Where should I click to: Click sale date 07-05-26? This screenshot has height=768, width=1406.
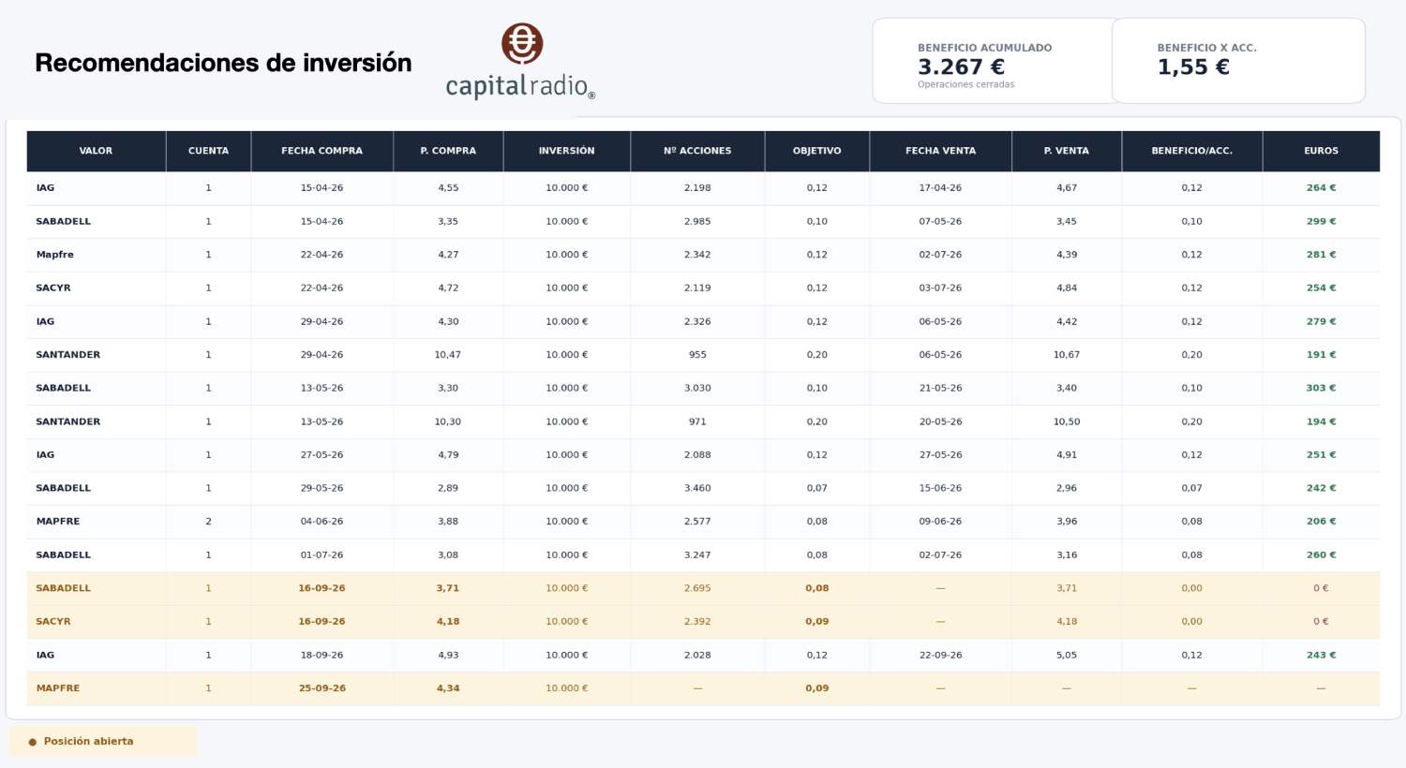(940, 222)
